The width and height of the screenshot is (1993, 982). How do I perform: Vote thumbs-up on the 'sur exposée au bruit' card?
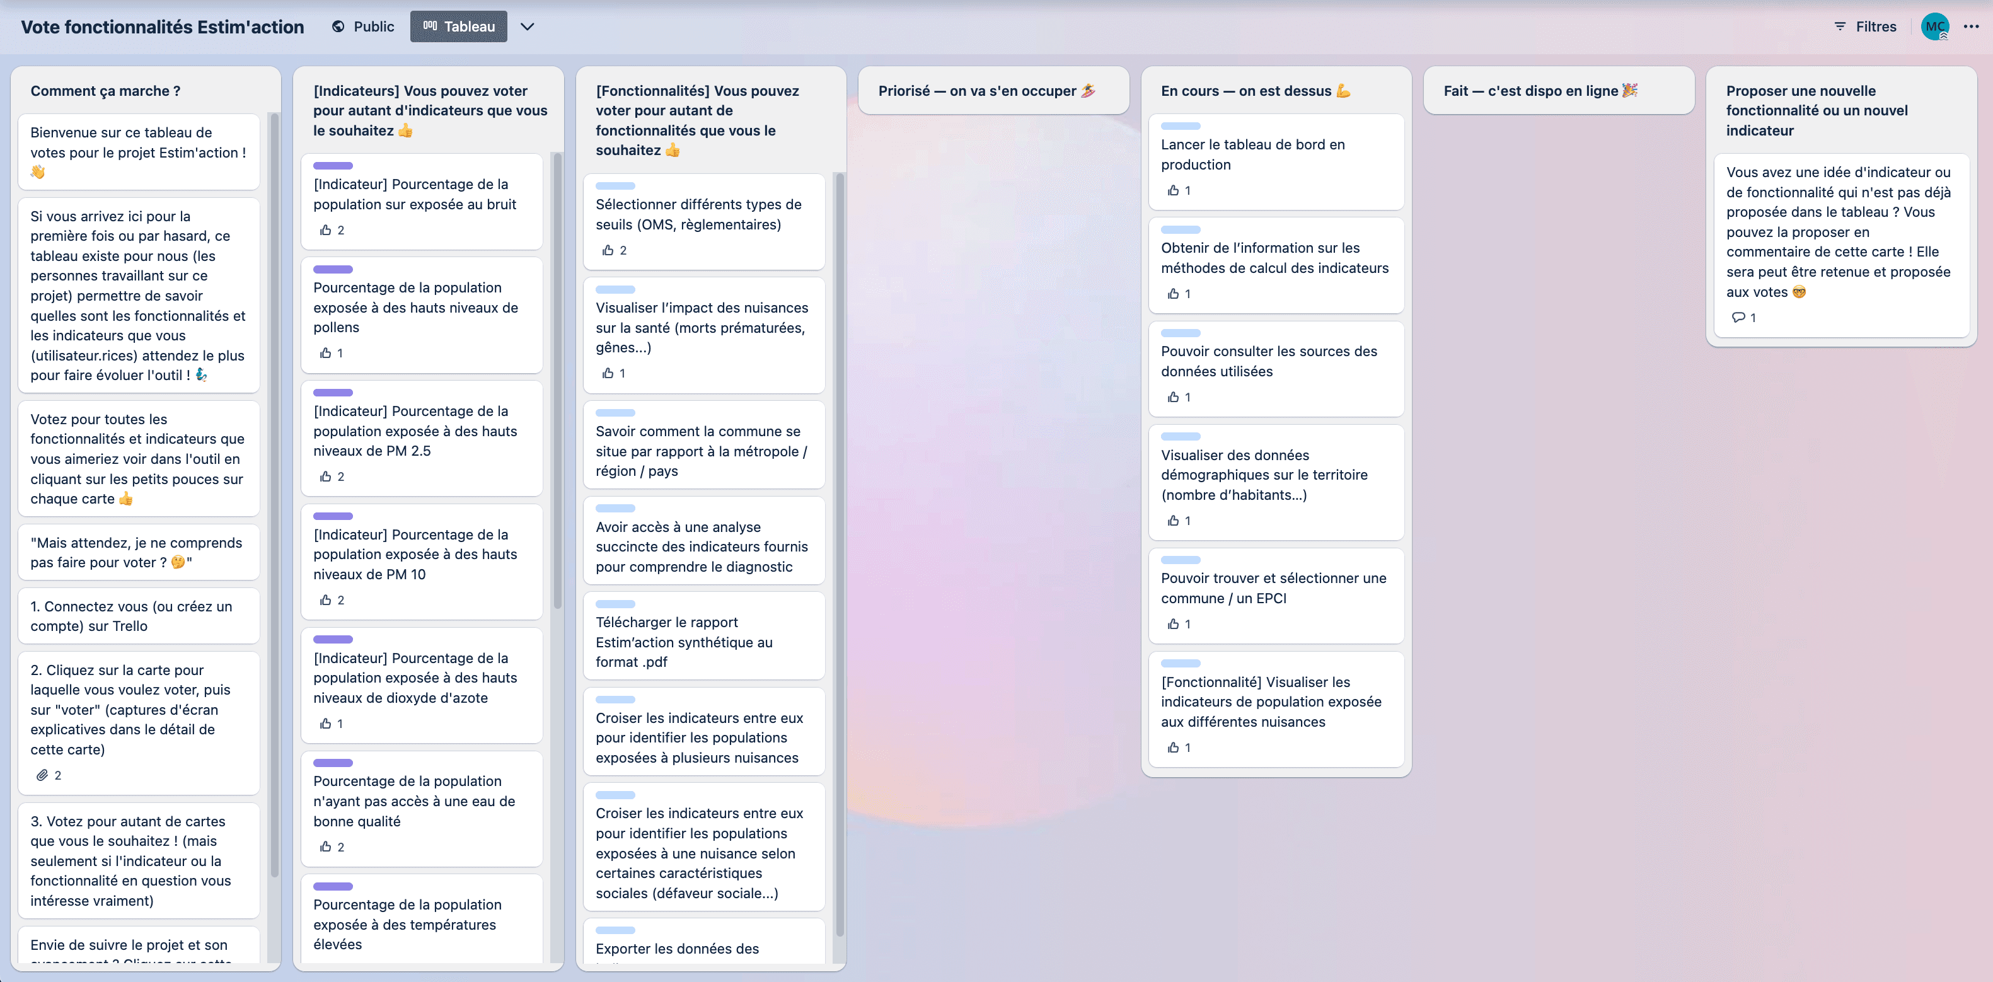(326, 230)
